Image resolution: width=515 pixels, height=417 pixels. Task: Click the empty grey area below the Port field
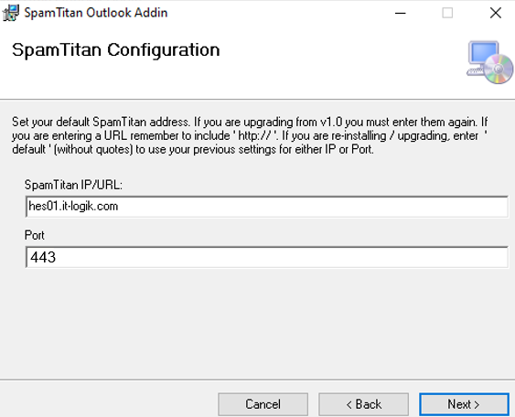point(258,324)
